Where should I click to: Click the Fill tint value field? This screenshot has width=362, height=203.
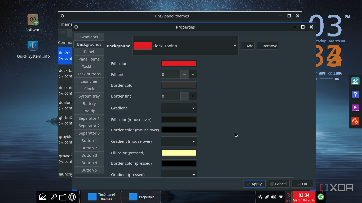171,75
